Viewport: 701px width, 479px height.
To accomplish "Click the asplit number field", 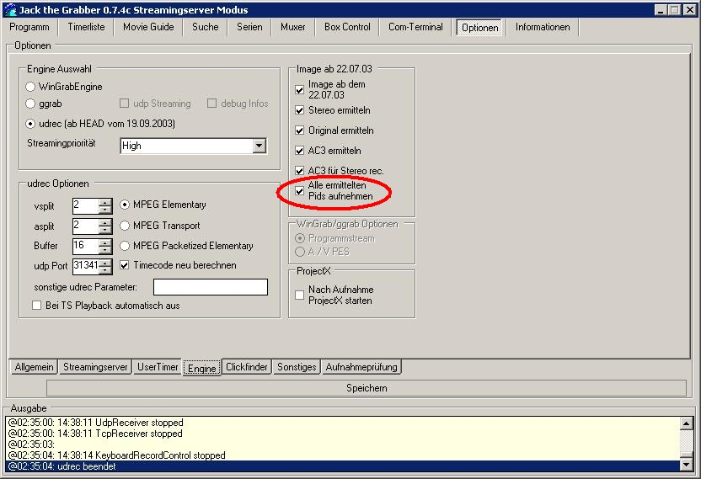I will point(85,226).
